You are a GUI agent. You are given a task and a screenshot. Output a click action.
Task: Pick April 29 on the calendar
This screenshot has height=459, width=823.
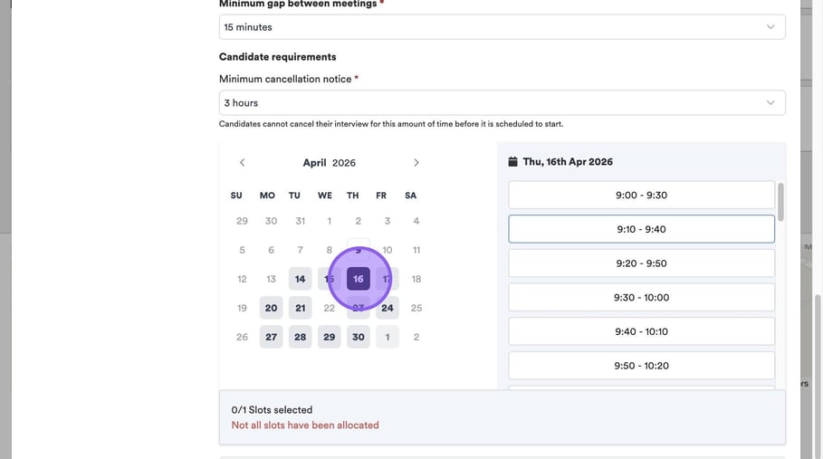tap(330, 337)
